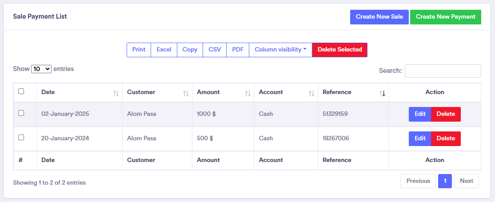Sort table by Reference column arrows

tap(382, 93)
